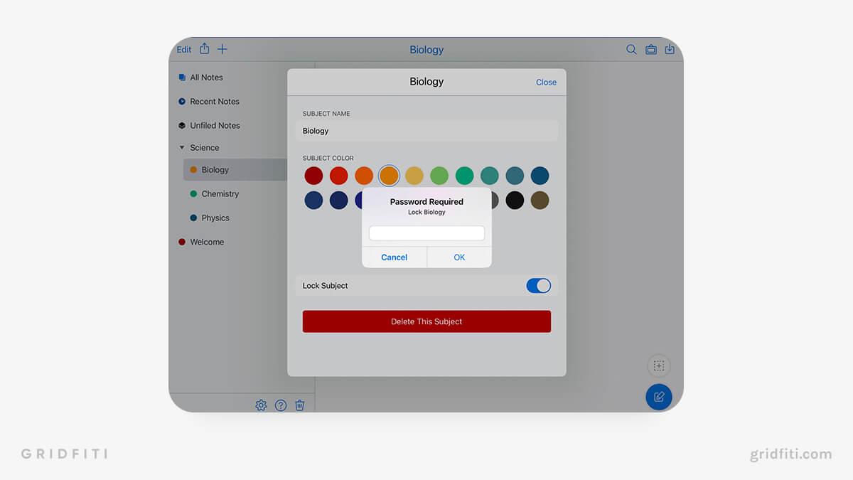Collapse the Science folder chevron
The height and width of the screenshot is (480, 853).
coord(183,147)
